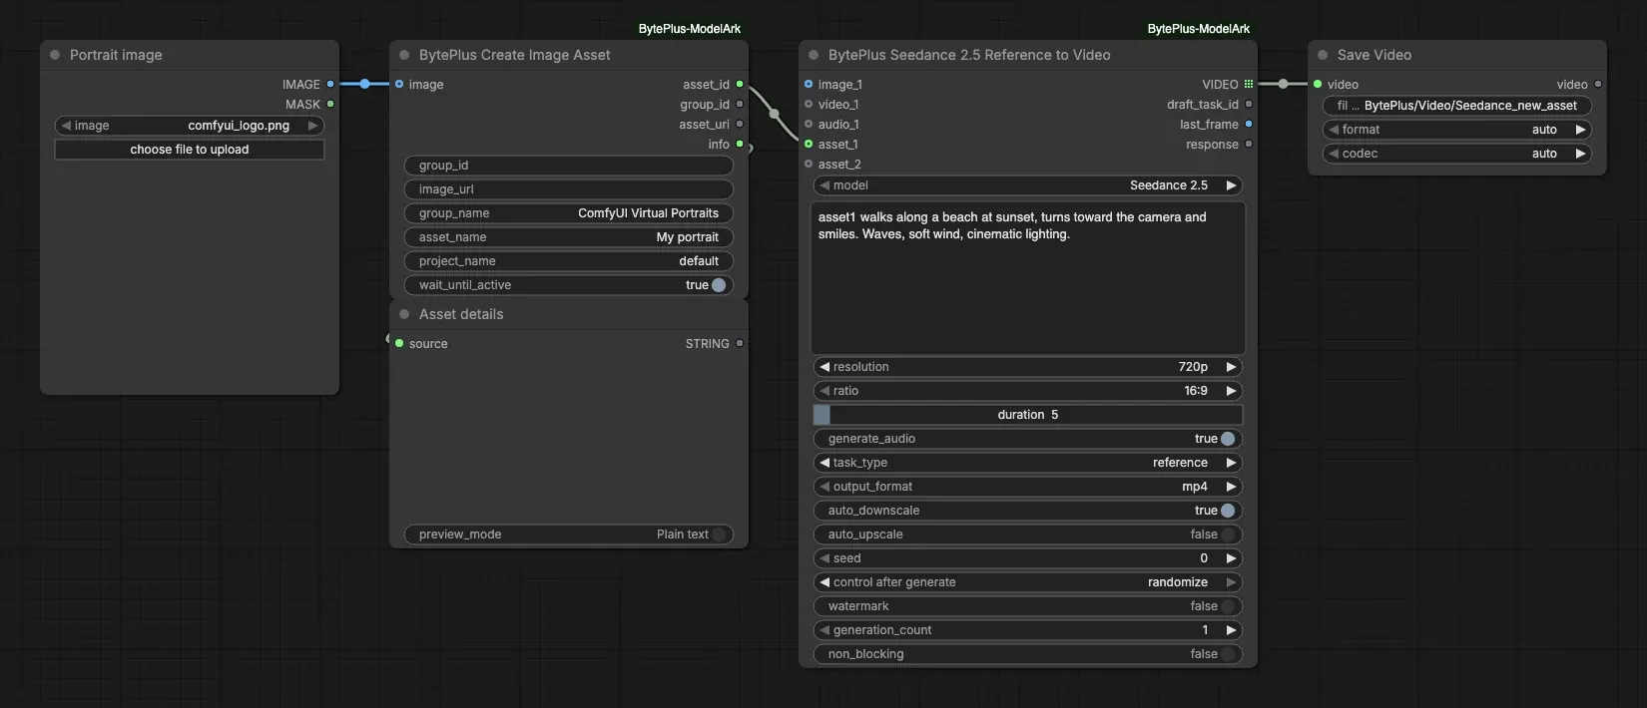Open control after generate randomize dropdown
This screenshot has height=708, width=1647.
click(x=1028, y=582)
